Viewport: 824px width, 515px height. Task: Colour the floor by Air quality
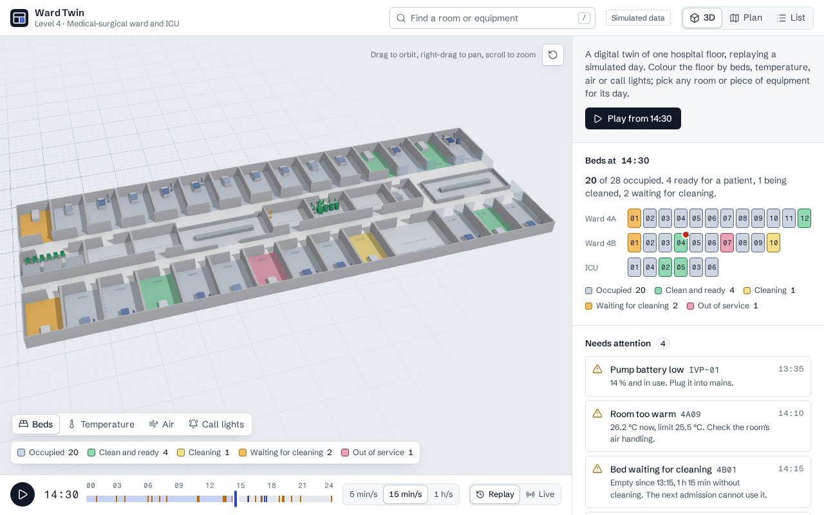point(162,424)
